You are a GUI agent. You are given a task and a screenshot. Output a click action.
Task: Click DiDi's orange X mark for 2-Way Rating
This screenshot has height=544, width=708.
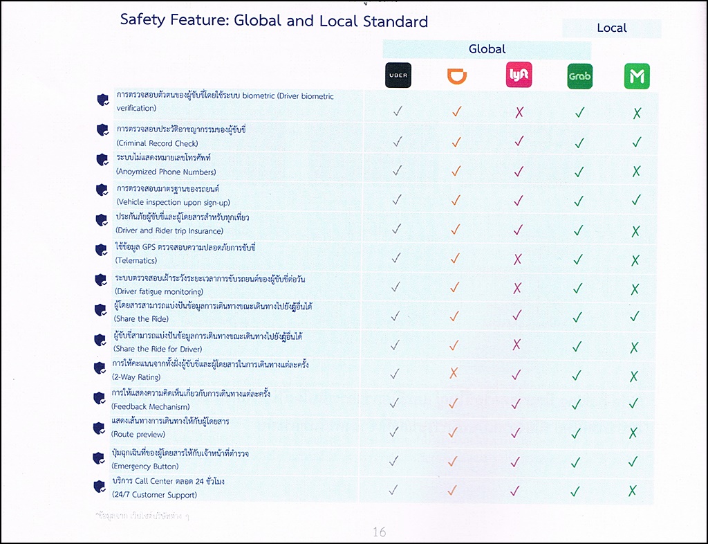[x=454, y=373]
